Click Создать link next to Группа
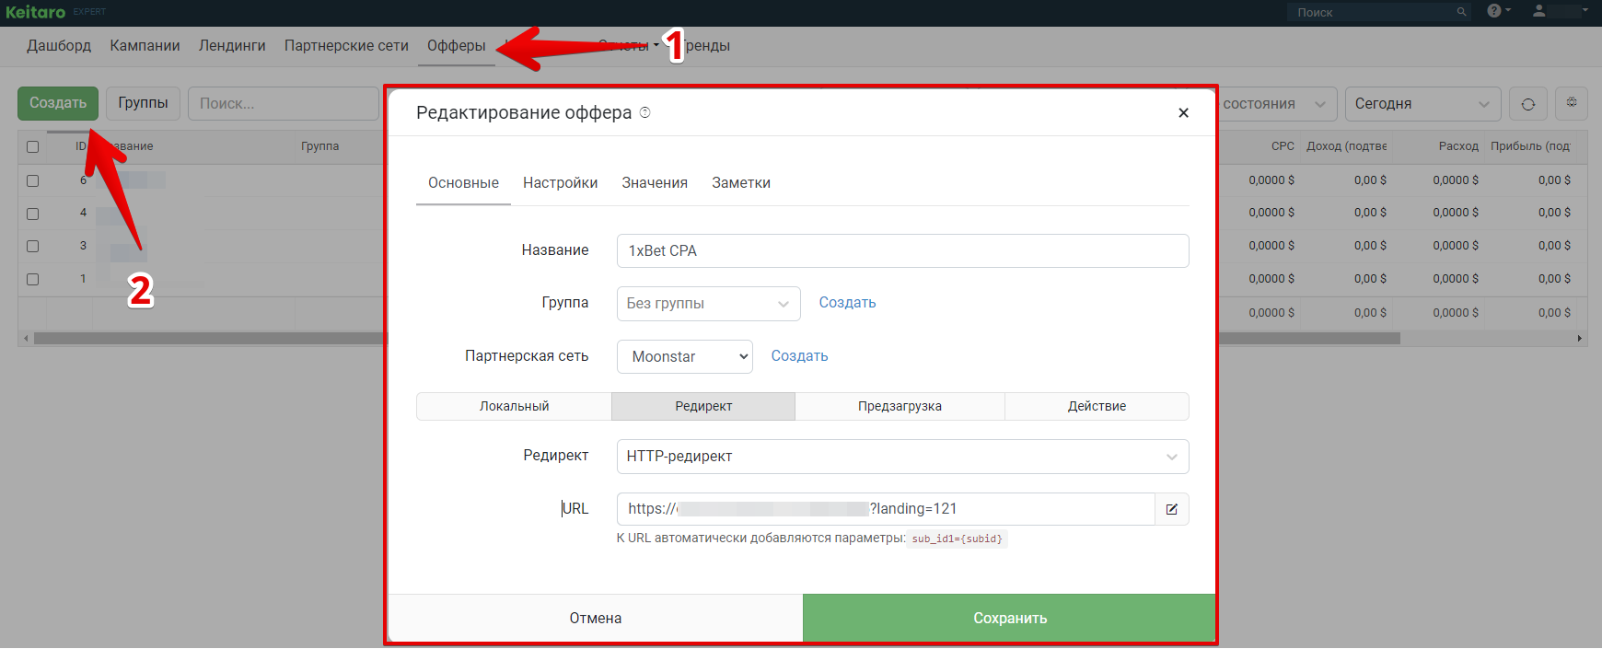The image size is (1602, 649). click(x=847, y=303)
